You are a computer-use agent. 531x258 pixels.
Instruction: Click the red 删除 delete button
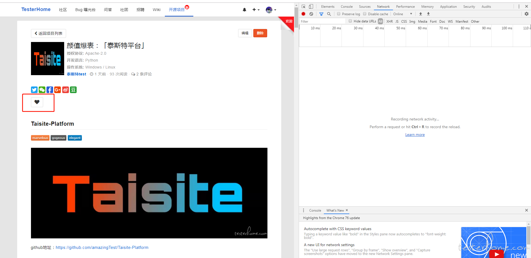click(x=260, y=33)
